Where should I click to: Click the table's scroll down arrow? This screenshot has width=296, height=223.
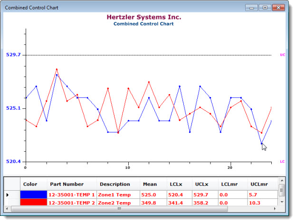[282, 202]
